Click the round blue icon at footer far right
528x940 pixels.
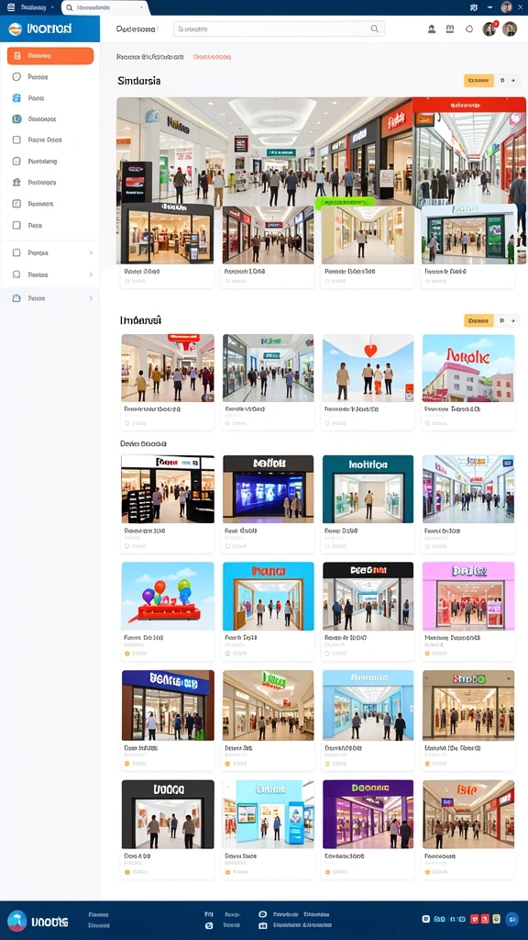point(511,918)
